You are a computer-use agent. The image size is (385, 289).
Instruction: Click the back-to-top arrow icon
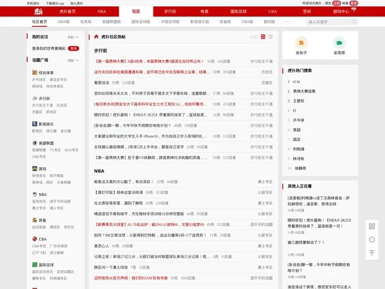click(372, 253)
